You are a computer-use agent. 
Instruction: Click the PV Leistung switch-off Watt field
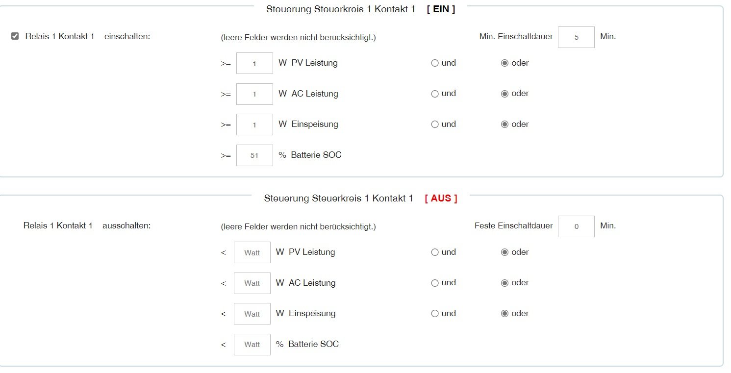(252, 252)
